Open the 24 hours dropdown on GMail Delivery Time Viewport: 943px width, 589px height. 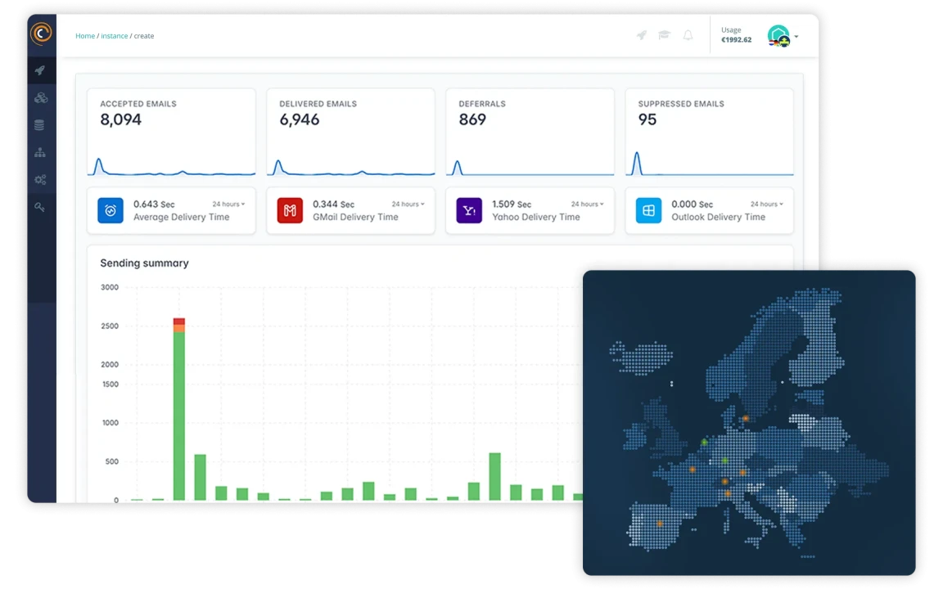tap(408, 204)
